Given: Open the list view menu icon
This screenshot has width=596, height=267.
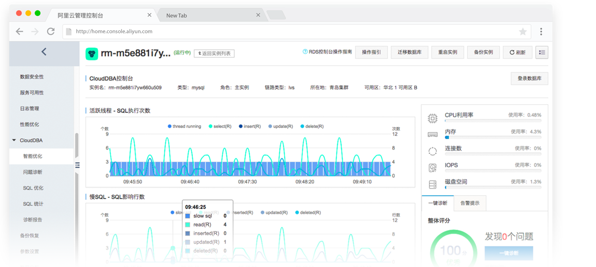Looking at the screenshot, I should [542, 52].
